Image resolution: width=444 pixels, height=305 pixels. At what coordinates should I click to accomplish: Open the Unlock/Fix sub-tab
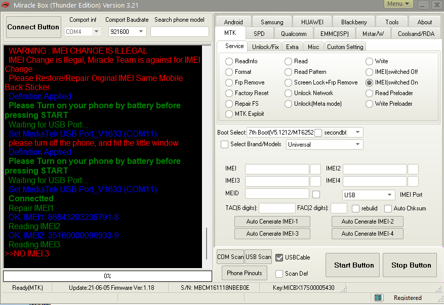(265, 47)
